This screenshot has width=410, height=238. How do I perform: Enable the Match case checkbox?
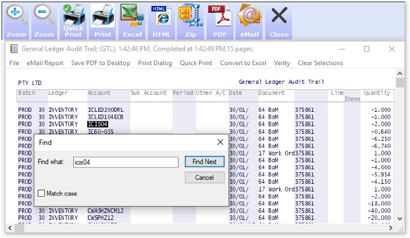tap(42, 193)
